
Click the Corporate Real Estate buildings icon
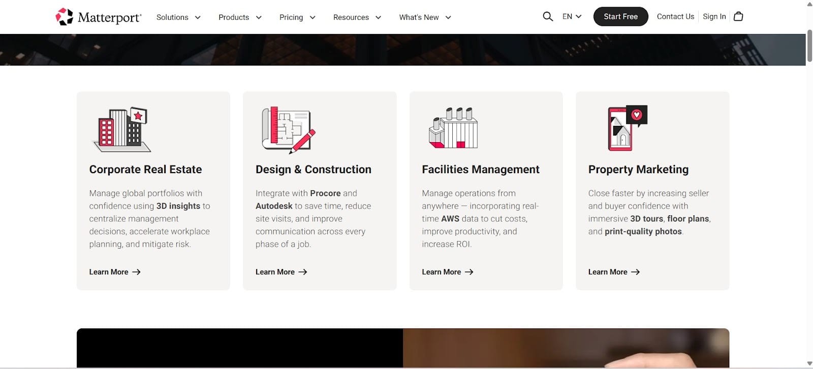(x=122, y=129)
